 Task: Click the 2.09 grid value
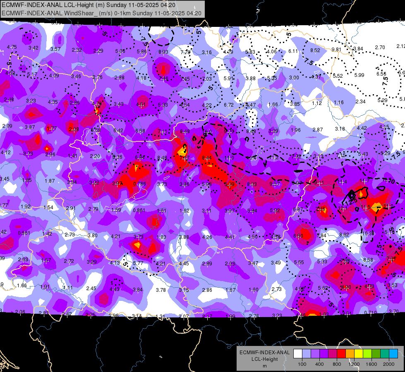[x=7, y=126]
